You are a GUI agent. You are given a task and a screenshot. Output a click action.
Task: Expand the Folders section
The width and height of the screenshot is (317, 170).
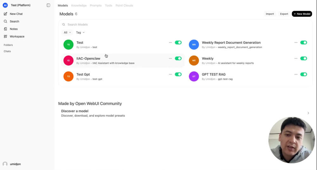8,45
